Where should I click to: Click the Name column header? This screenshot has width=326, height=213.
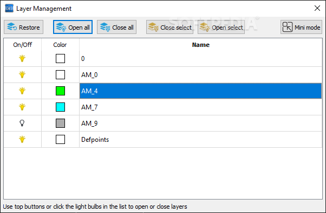(x=200, y=45)
